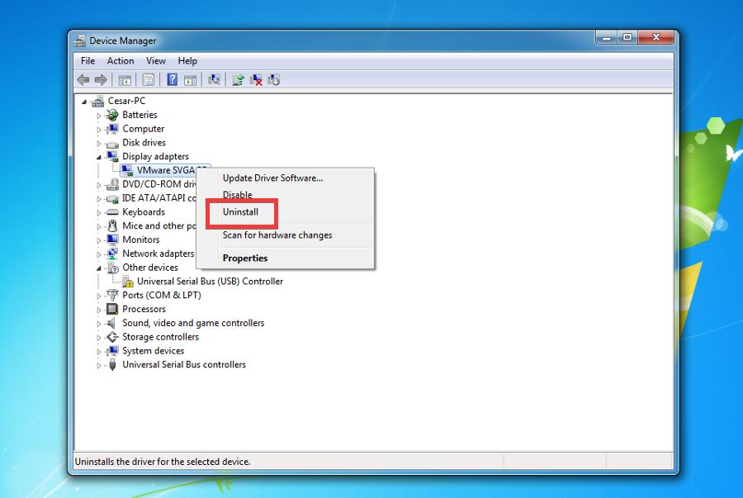Expand the Processors node arrow
Image resolution: width=743 pixels, height=498 pixels.
tap(98, 310)
